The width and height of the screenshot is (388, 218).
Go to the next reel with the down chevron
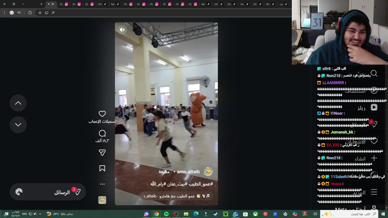coord(18,125)
